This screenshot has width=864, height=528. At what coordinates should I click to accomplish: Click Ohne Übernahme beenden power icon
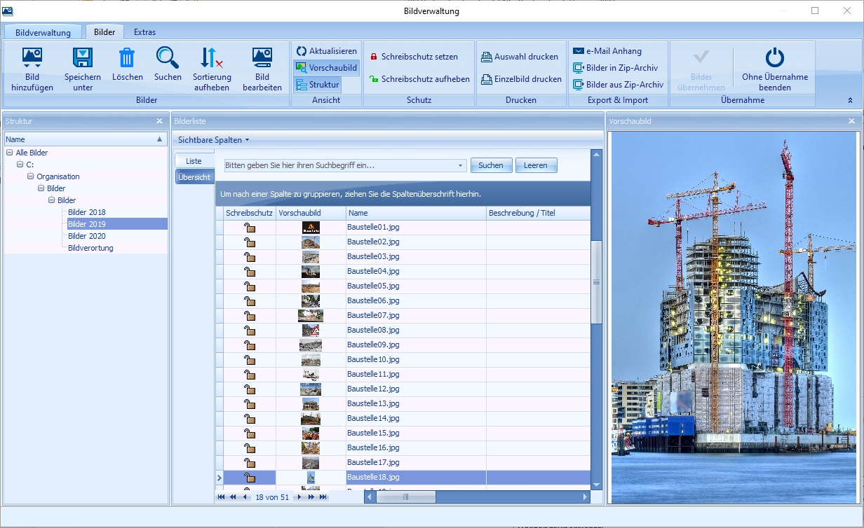(775, 58)
